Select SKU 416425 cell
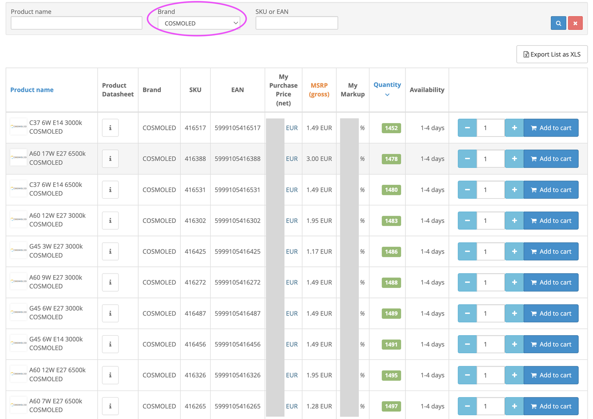The width and height of the screenshot is (593, 419). tap(195, 251)
